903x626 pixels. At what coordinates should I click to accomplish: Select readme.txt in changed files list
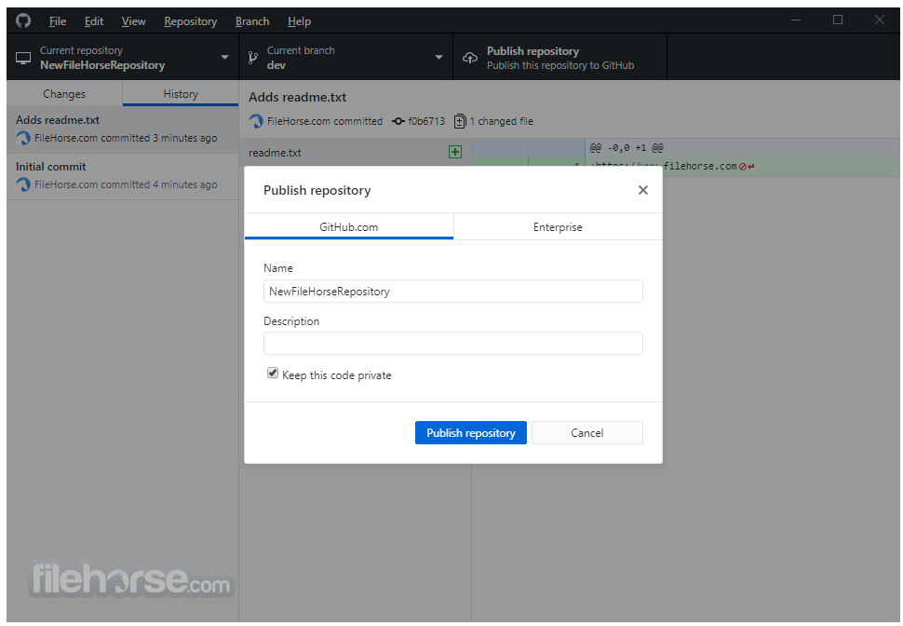click(x=355, y=152)
